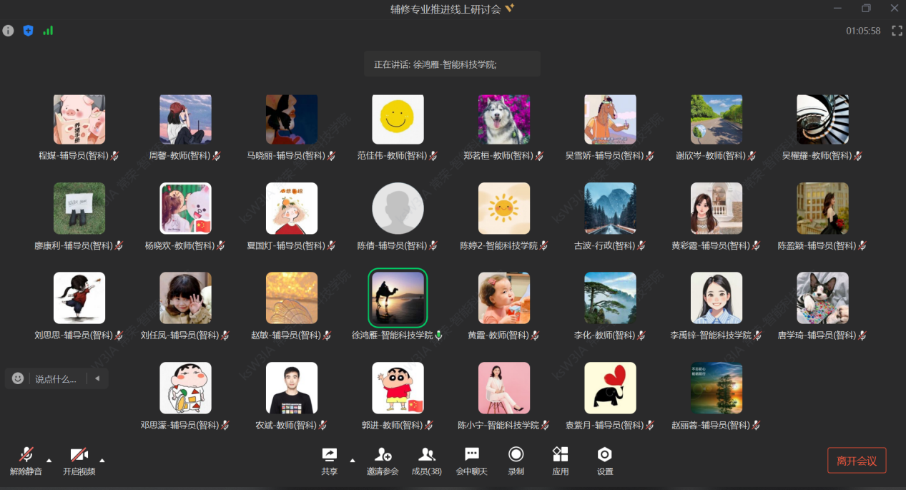The height and width of the screenshot is (490, 906).
Task: Click the 共享 screen share button
Action: pyautogui.click(x=330, y=460)
